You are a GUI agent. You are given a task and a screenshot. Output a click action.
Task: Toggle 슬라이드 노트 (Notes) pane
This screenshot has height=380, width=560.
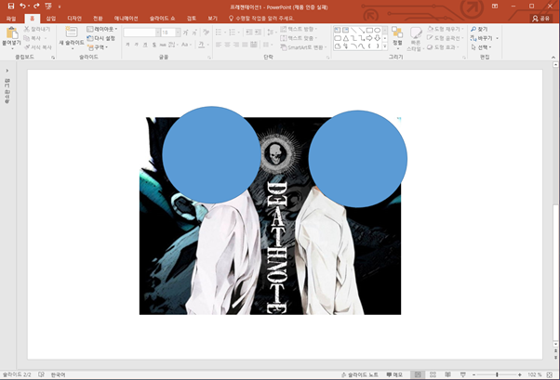pos(360,374)
